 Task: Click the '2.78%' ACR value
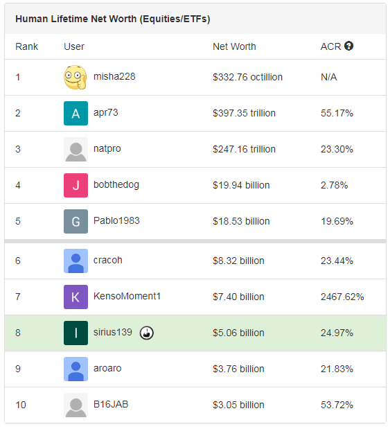click(334, 186)
